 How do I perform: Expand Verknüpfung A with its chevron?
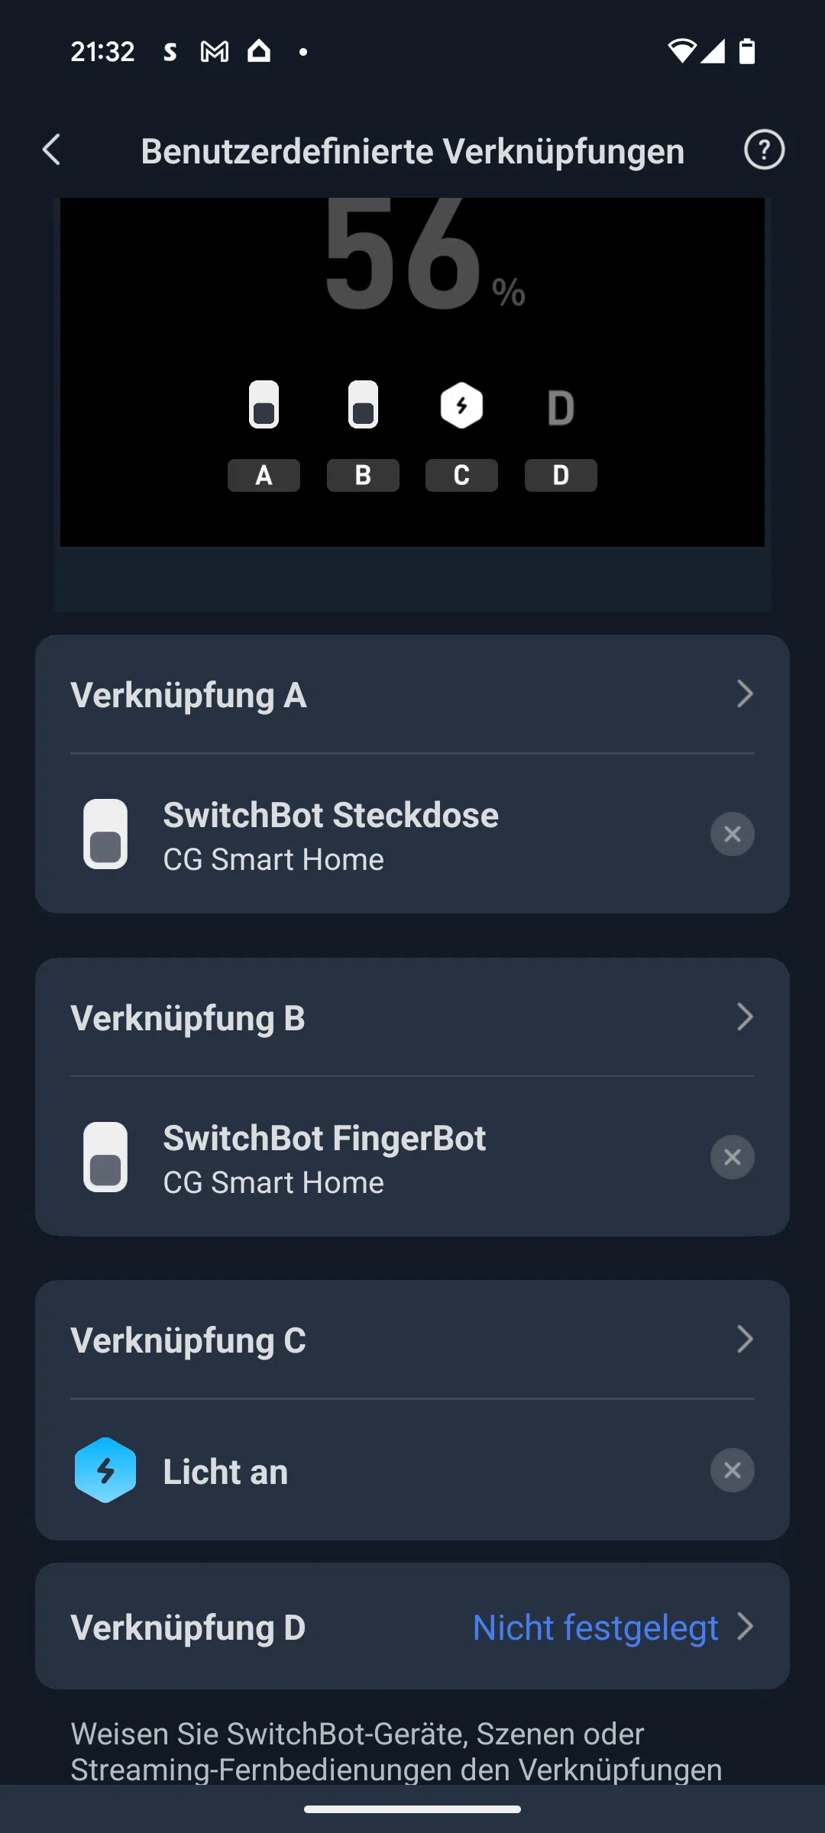[745, 694]
